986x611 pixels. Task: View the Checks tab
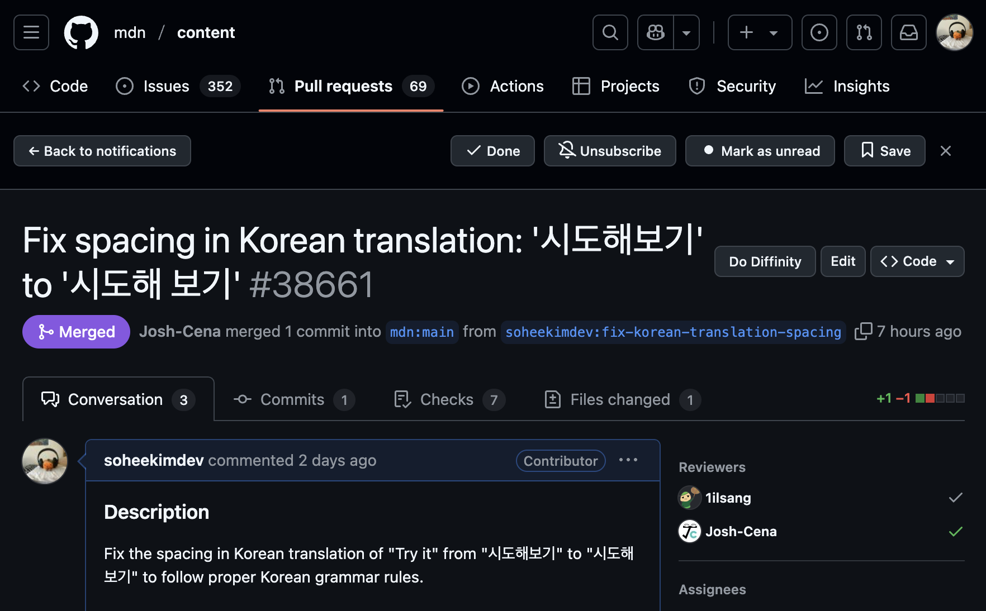(449, 399)
